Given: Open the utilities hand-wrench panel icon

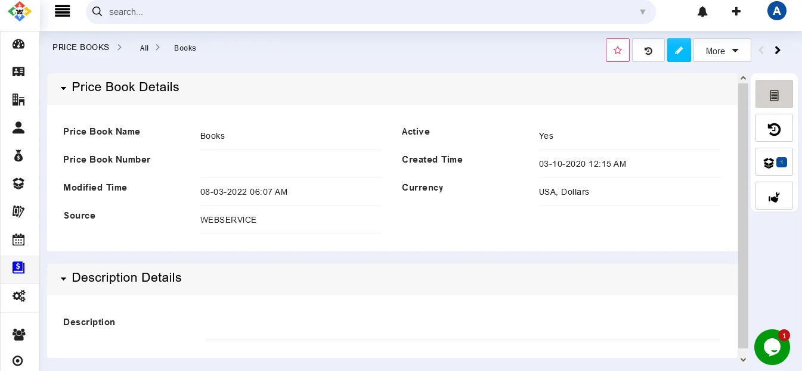Looking at the screenshot, I should pyautogui.click(x=774, y=196).
